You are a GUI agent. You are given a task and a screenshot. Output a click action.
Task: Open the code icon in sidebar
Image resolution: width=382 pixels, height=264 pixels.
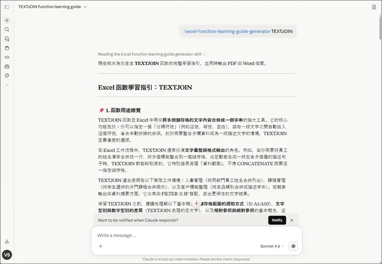[x=7, y=57]
